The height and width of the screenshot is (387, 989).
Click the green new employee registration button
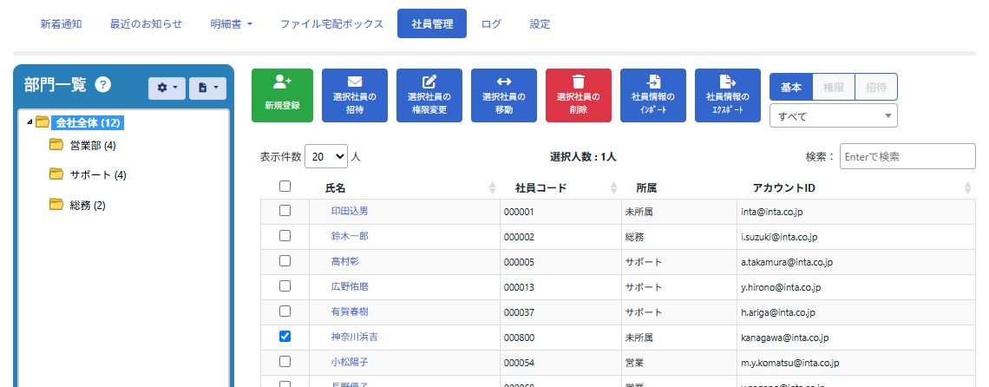coord(282,95)
